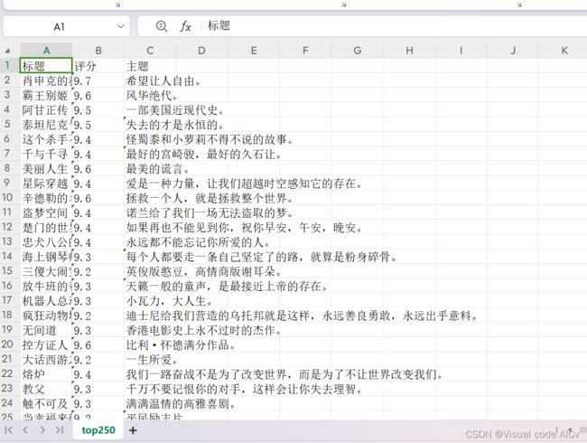The height and width of the screenshot is (443, 587).
Task: Click cell A1 containing 标题
Action: click(x=46, y=66)
